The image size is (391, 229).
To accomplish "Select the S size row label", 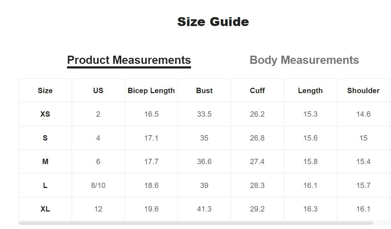I will pyautogui.click(x=45, y=138).
